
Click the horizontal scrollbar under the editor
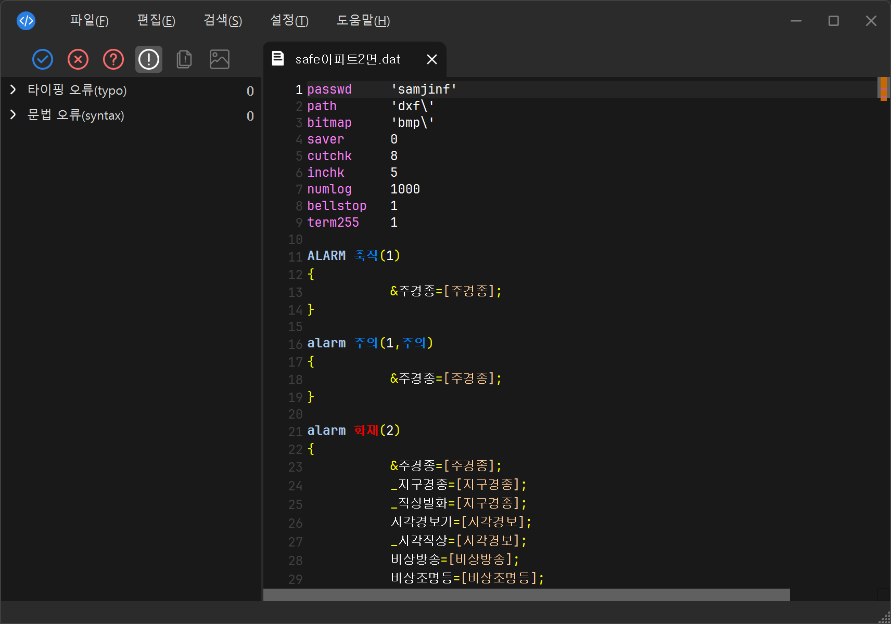(x=526, y=594)
